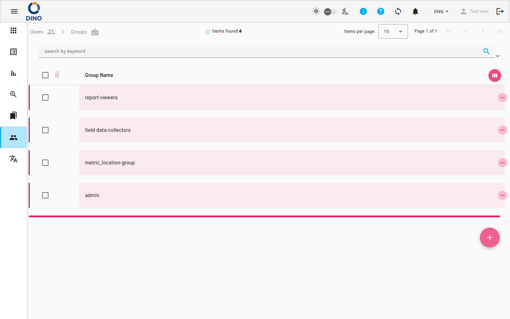
Task: Click the logout icon
Action: point(500,11)
